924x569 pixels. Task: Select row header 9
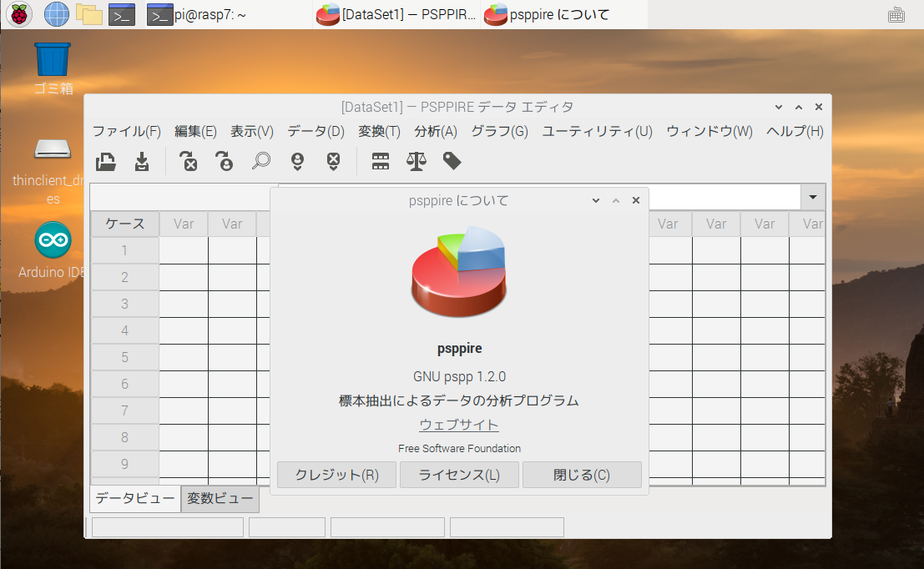125,464
